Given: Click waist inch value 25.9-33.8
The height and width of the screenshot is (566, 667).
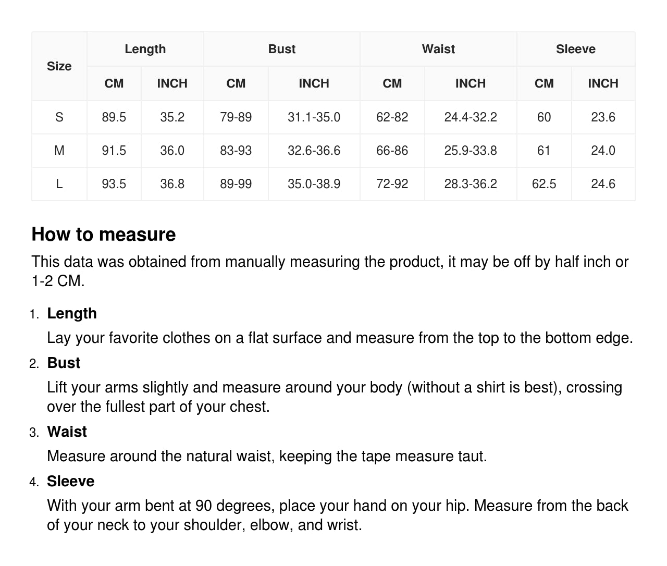Looking at the screenshot, I should [470, 151].
